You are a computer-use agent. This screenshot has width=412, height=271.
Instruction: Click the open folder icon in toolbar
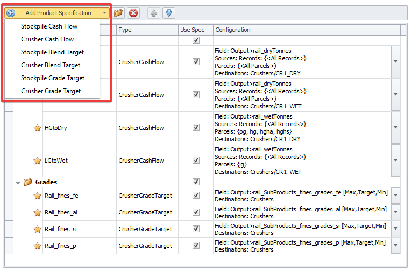click(x=118, y=13)
